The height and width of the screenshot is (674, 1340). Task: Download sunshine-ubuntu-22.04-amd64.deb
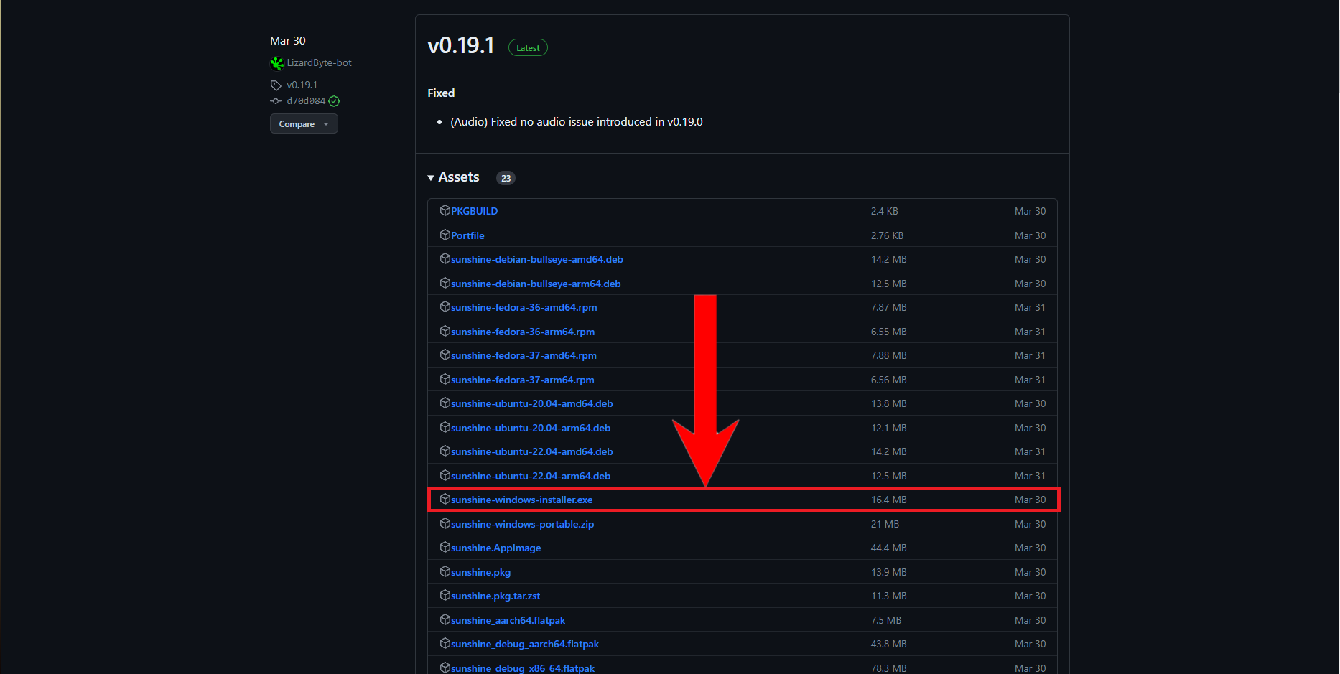[532, 451]
